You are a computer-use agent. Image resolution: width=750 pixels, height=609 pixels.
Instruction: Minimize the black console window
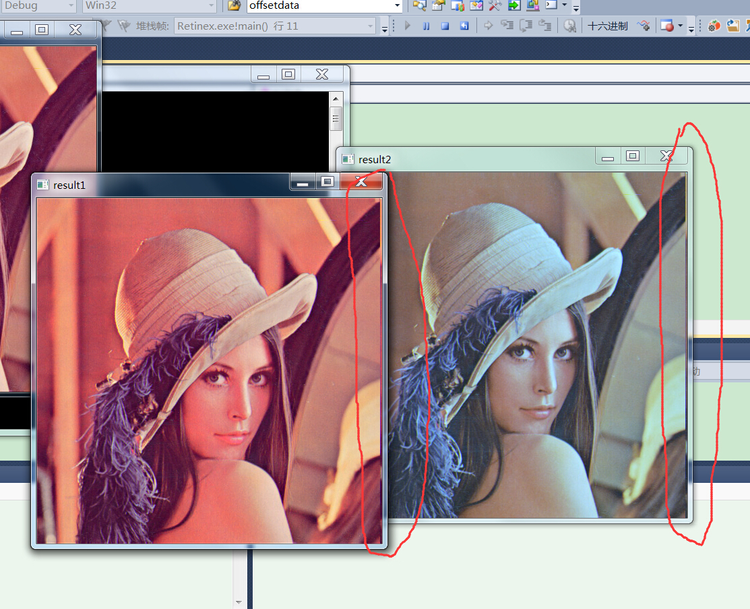(x=263, y=74)
